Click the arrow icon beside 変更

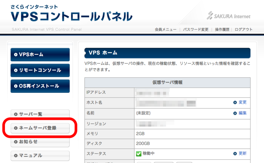click(235, 102)
